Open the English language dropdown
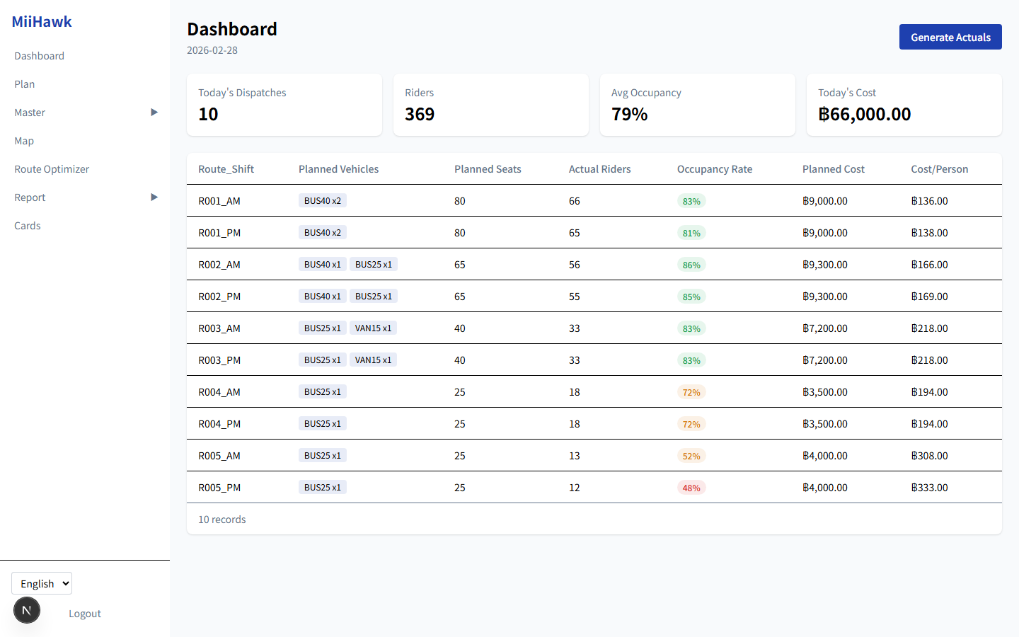Image resolution: width=1019 pixels, height=637 pixels. point(42,583)
